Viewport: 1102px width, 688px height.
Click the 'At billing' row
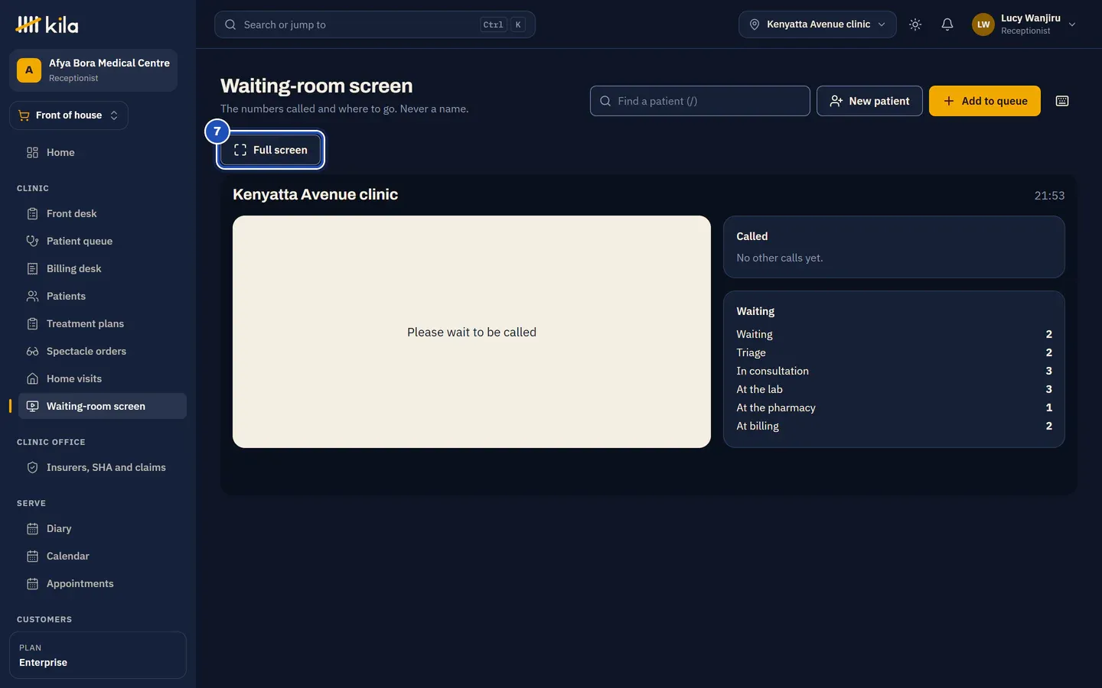click(894, 426)
